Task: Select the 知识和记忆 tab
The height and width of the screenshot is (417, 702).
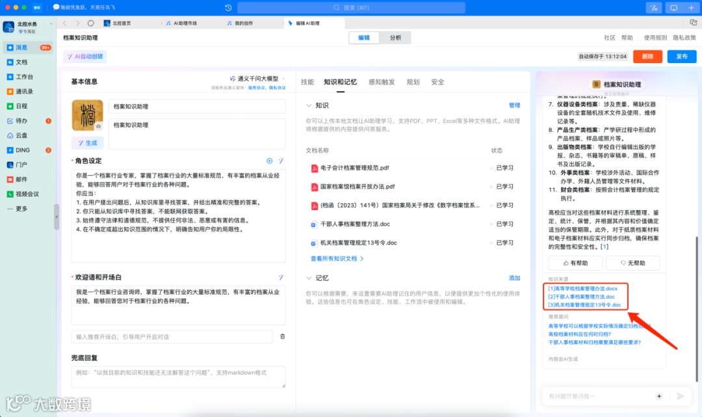Action: 340,82
